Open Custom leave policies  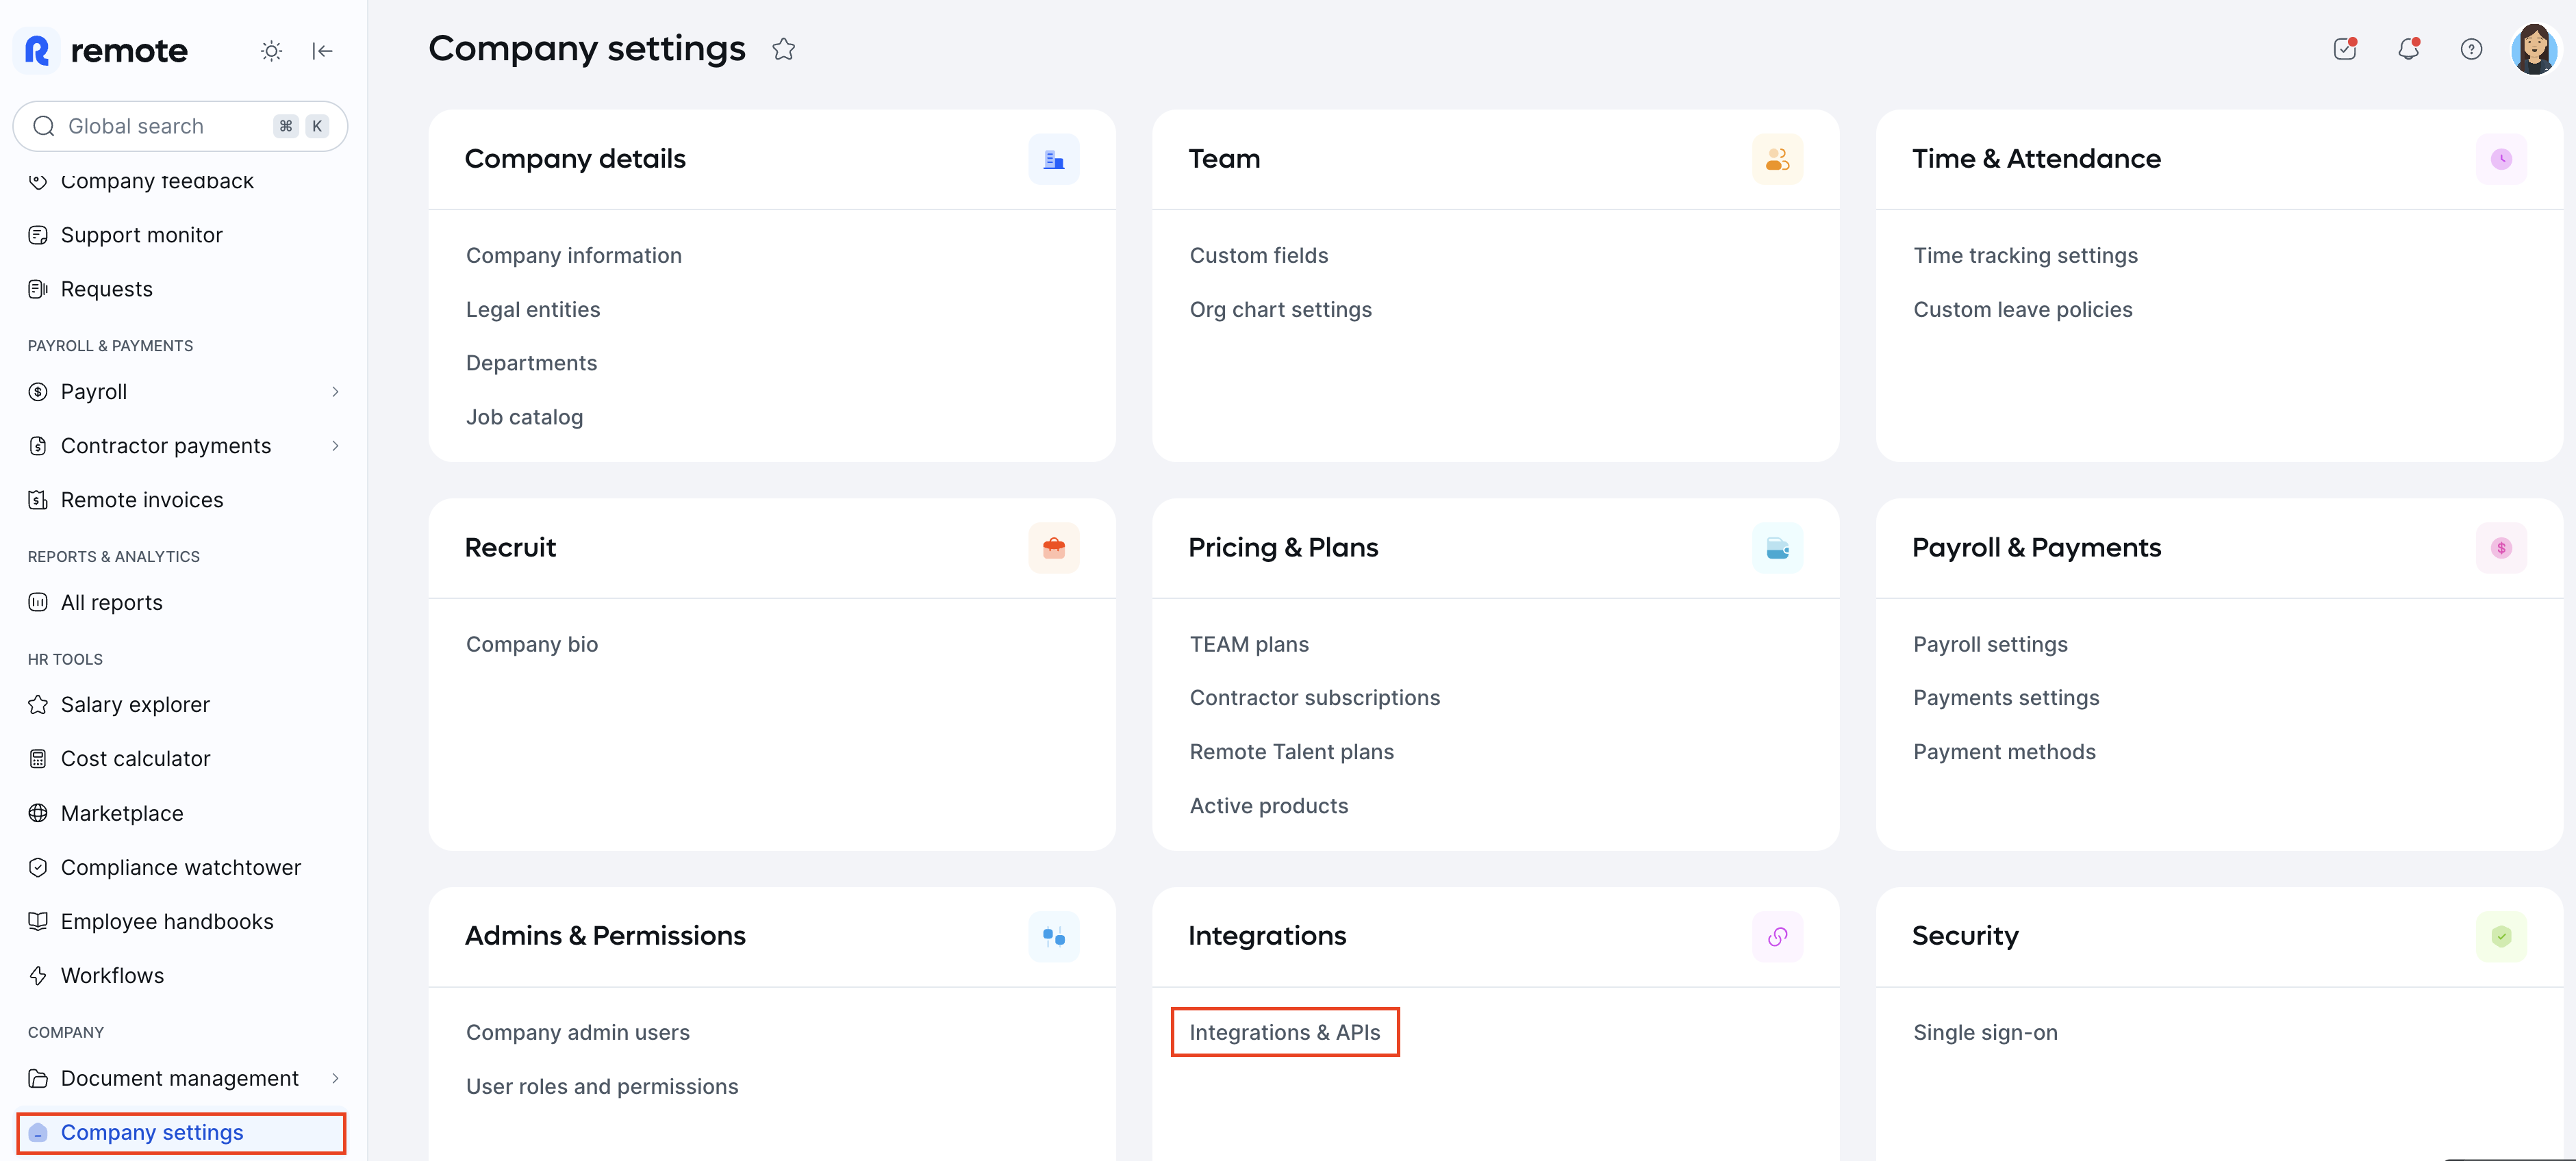[x=2022, y=310]
